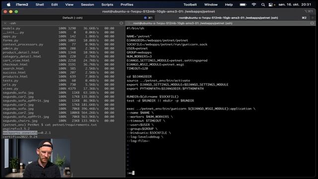Click the --log-level=debug option line

pos(145,137)
